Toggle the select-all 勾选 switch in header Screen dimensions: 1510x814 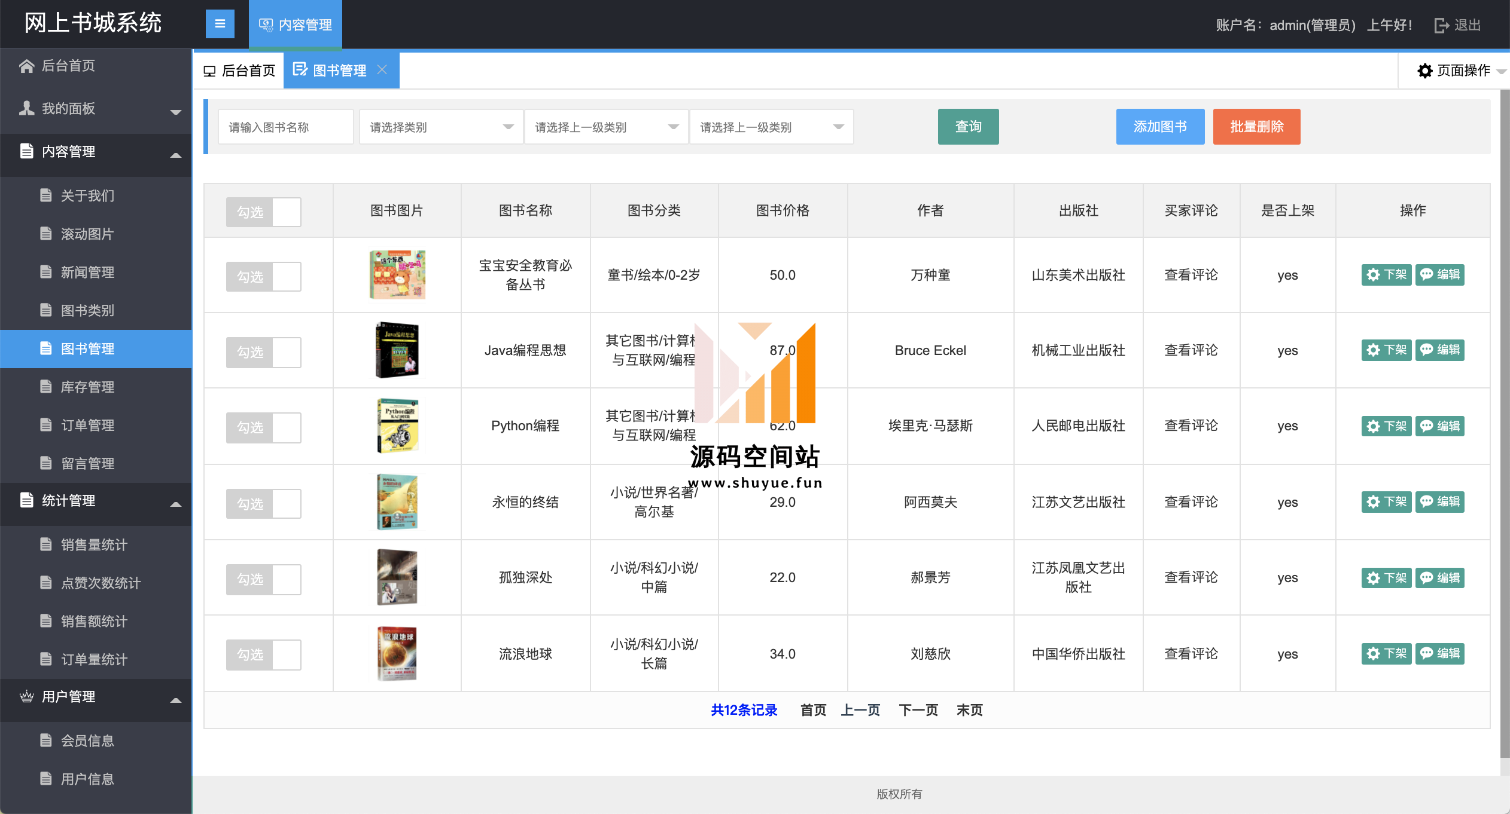tap(263, 212)
